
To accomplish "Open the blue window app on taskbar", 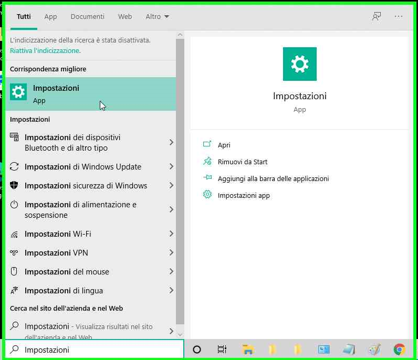I will pyautogui.click(x=323, y=350).
